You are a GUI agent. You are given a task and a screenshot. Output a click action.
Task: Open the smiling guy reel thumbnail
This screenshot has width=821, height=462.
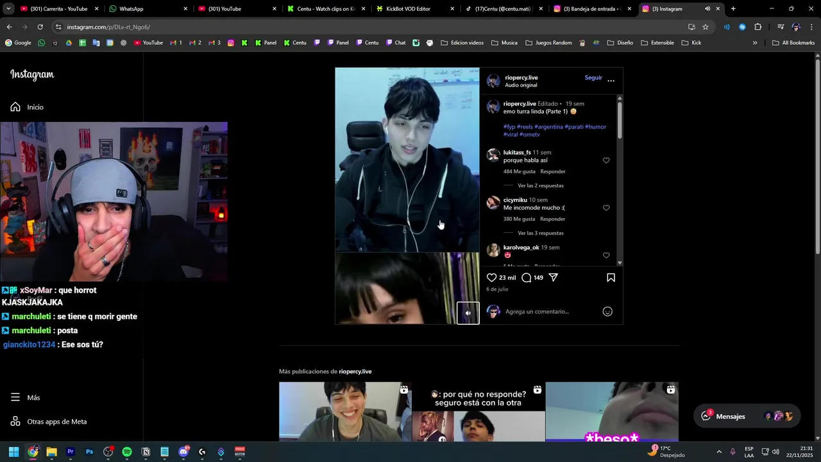[x=344, y=411]
